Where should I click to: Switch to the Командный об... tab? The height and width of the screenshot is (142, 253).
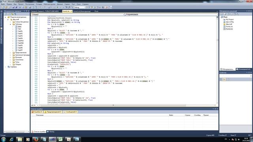pyautogui.click(x=244, y=69)
